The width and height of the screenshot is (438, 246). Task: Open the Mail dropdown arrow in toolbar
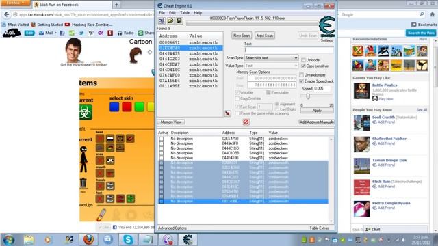point(55,33)
